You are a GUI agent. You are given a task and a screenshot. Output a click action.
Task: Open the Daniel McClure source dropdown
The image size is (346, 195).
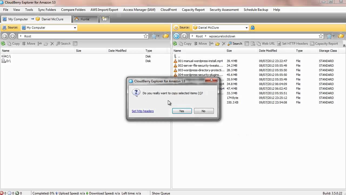click(247, 28)
